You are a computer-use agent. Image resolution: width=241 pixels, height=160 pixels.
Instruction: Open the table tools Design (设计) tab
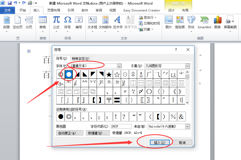coord(171,10)
